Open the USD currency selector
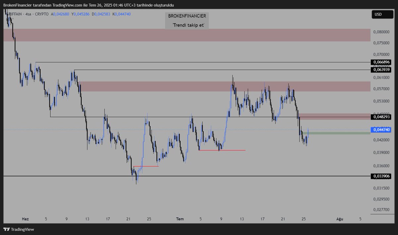 [382, 14]
